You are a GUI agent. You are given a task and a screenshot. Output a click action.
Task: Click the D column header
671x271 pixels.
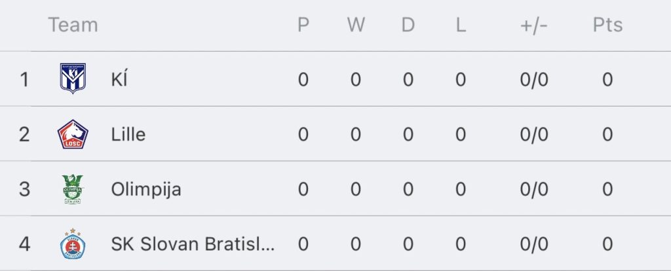pos(408,25)
